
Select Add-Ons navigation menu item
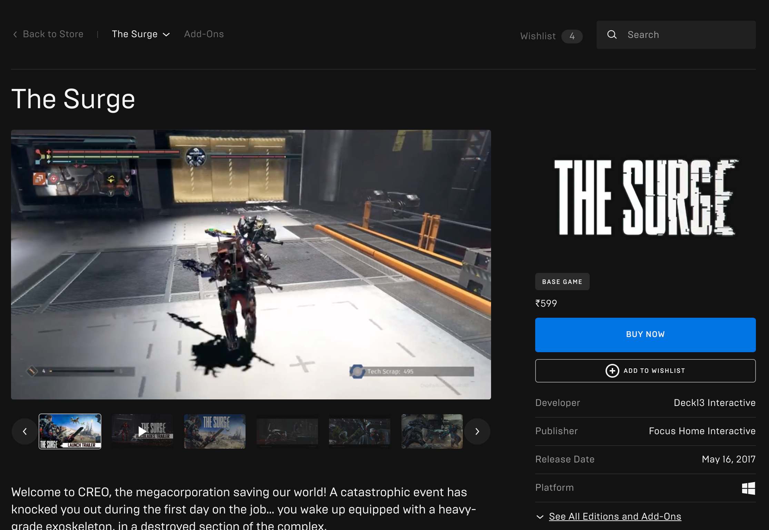click(x=203, y=34)
